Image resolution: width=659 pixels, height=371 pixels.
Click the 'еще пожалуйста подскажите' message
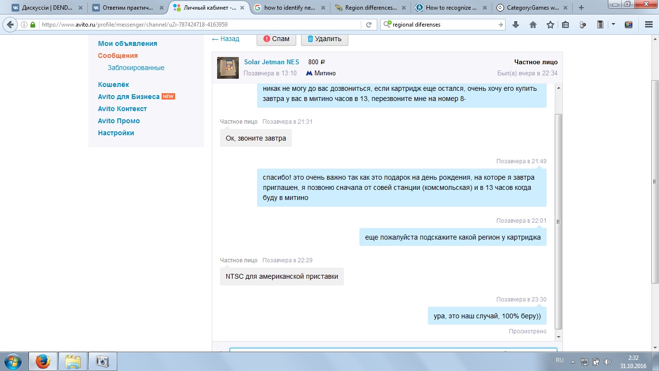pyautogui.click(x=453, y=237)
